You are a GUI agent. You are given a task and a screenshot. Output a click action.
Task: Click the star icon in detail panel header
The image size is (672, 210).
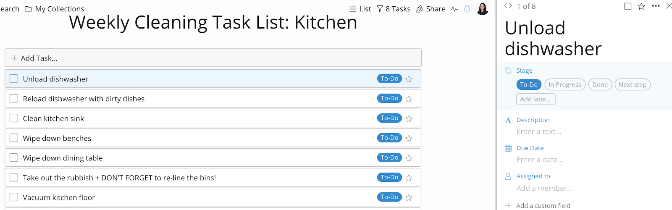pyautogui.click(x=641, y=6)
